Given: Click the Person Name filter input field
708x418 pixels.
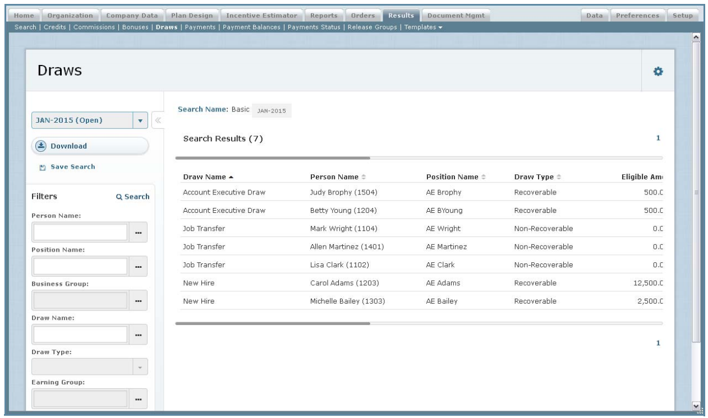Looking at the screenshot, I should 81,233.
